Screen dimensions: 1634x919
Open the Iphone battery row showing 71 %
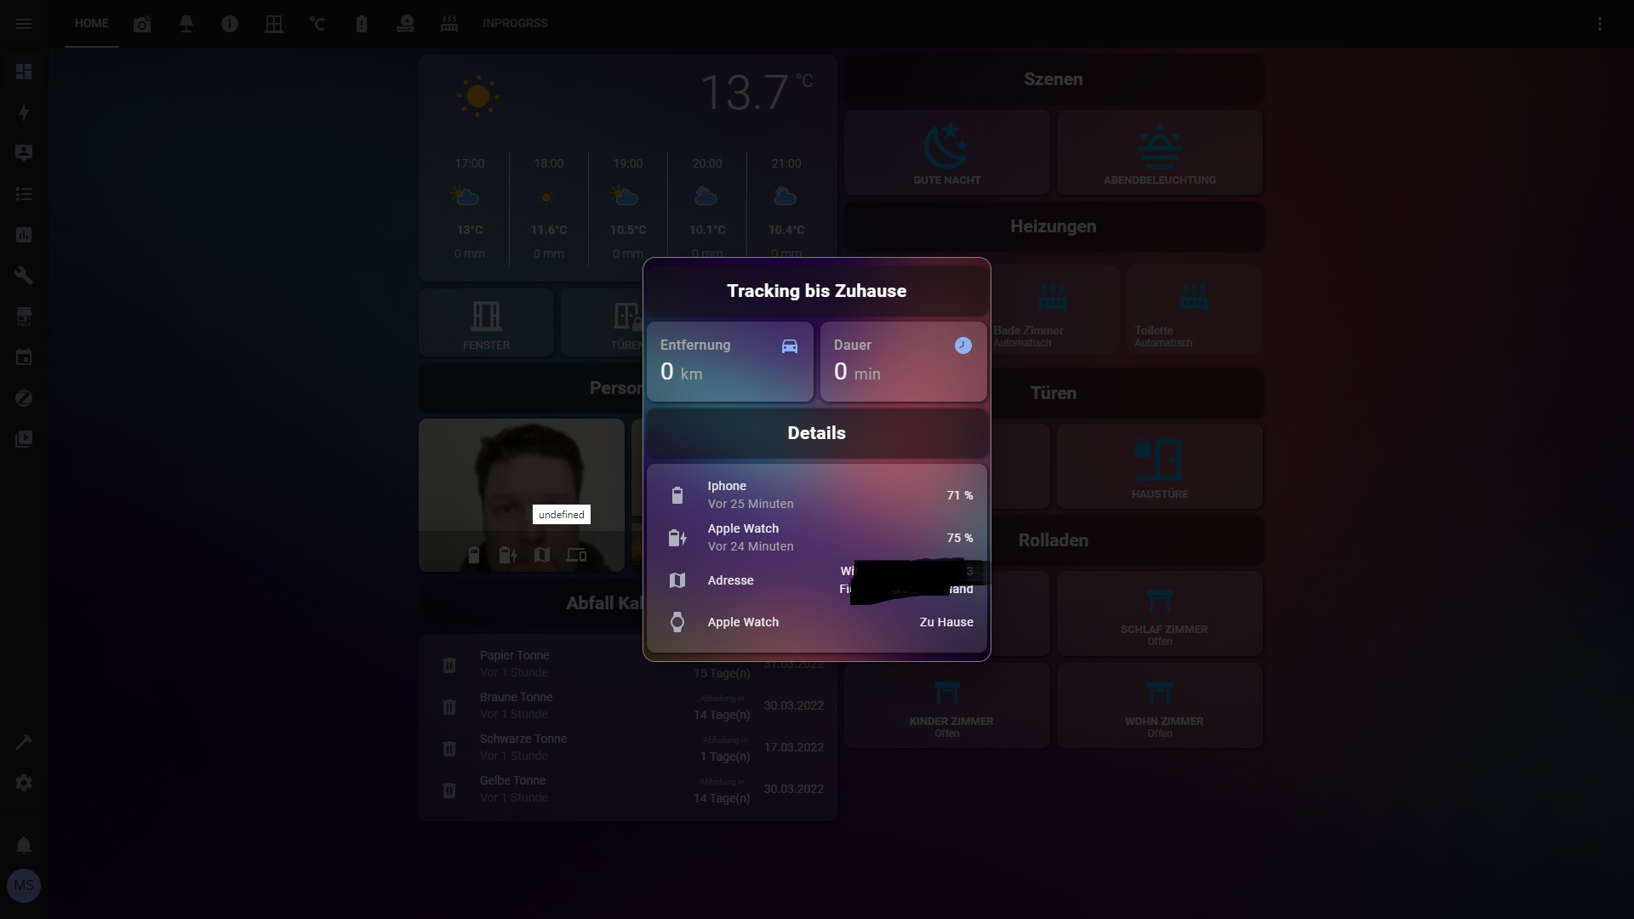[817, 495]
